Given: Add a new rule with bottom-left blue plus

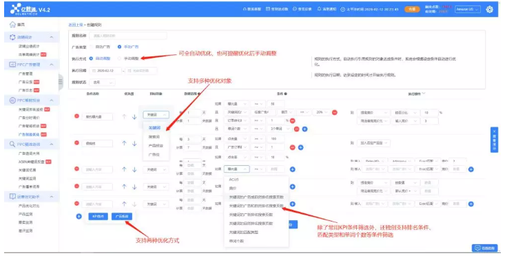Looking at the screenshot, I should [x=79, y=216].
